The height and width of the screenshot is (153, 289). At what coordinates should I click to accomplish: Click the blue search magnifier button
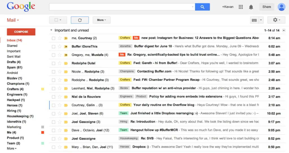[202, 7]
